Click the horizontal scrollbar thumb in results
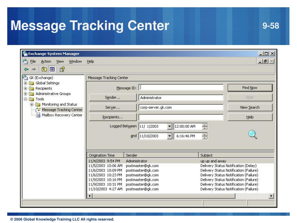Image resolution: width=297 pixels, height=223 pixels. pos(164,196)
